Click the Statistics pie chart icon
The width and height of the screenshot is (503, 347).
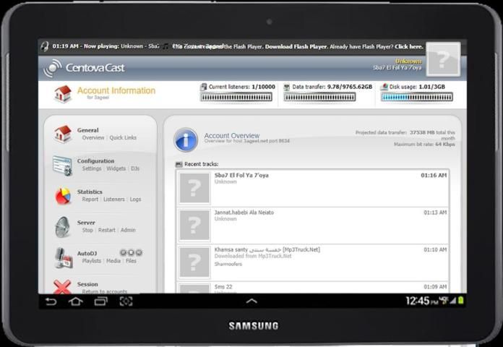click(63, 196)
